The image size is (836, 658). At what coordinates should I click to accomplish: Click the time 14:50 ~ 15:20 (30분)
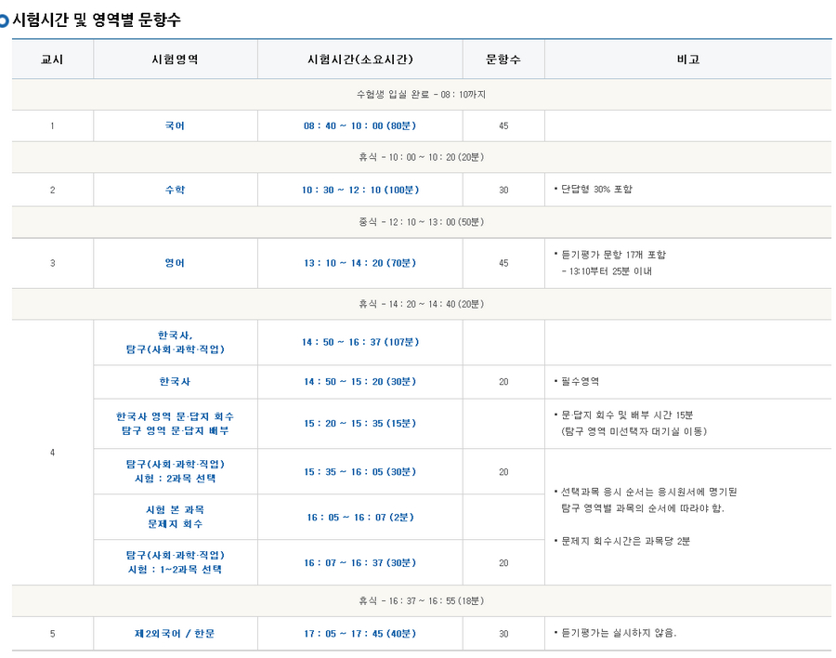[359, 382]
